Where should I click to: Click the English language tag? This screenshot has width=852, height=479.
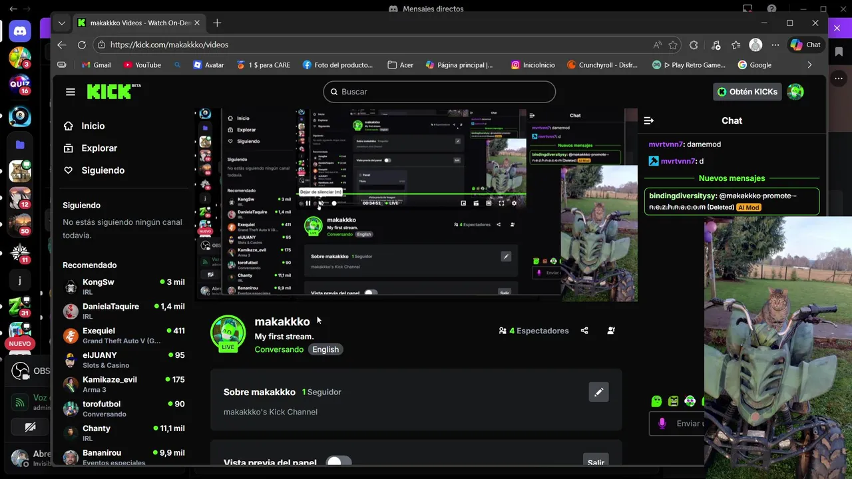325,349
